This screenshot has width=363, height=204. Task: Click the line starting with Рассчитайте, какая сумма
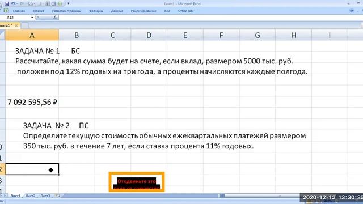(154, 61)
